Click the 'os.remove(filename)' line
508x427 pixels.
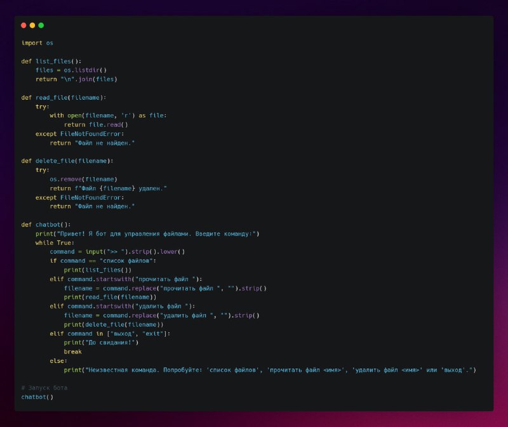[x=83, y=179]
